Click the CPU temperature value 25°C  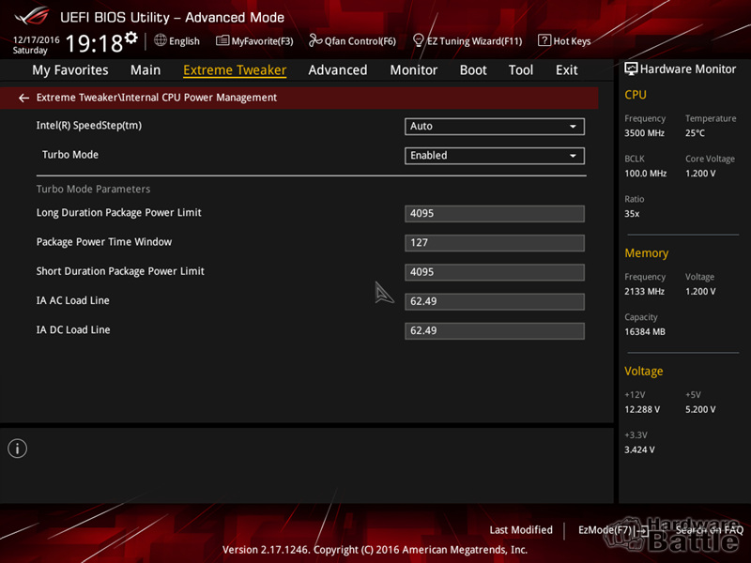click(x=695, y=133)
